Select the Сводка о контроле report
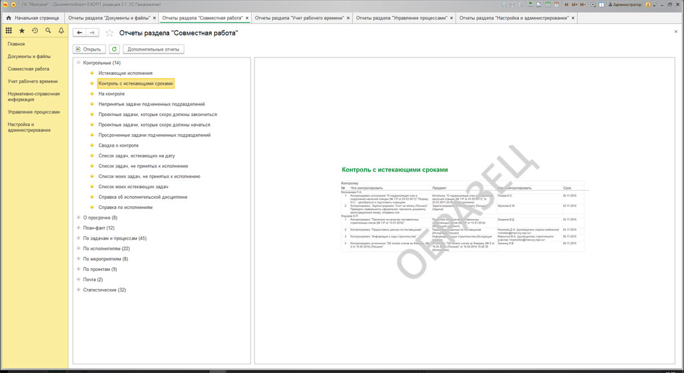684x373 pixels. pyautogui.click(x=118, y=145)
